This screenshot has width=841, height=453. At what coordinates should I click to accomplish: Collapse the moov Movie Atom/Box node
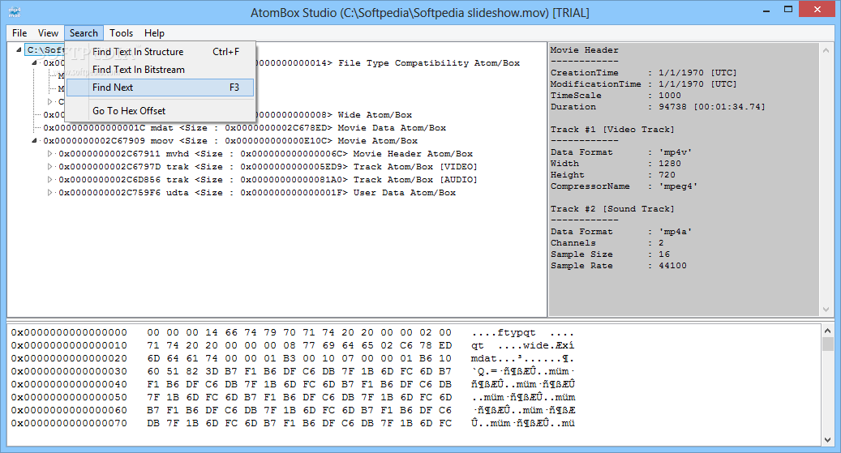pyautogui.click(x=34, y=141)
